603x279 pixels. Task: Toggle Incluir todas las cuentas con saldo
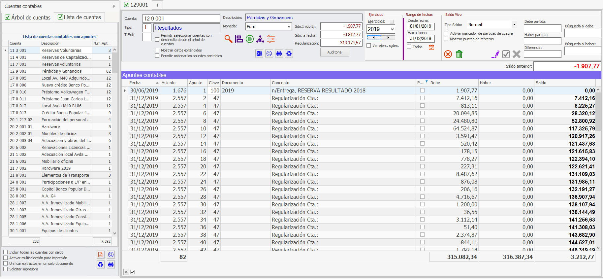coord(6,252)
